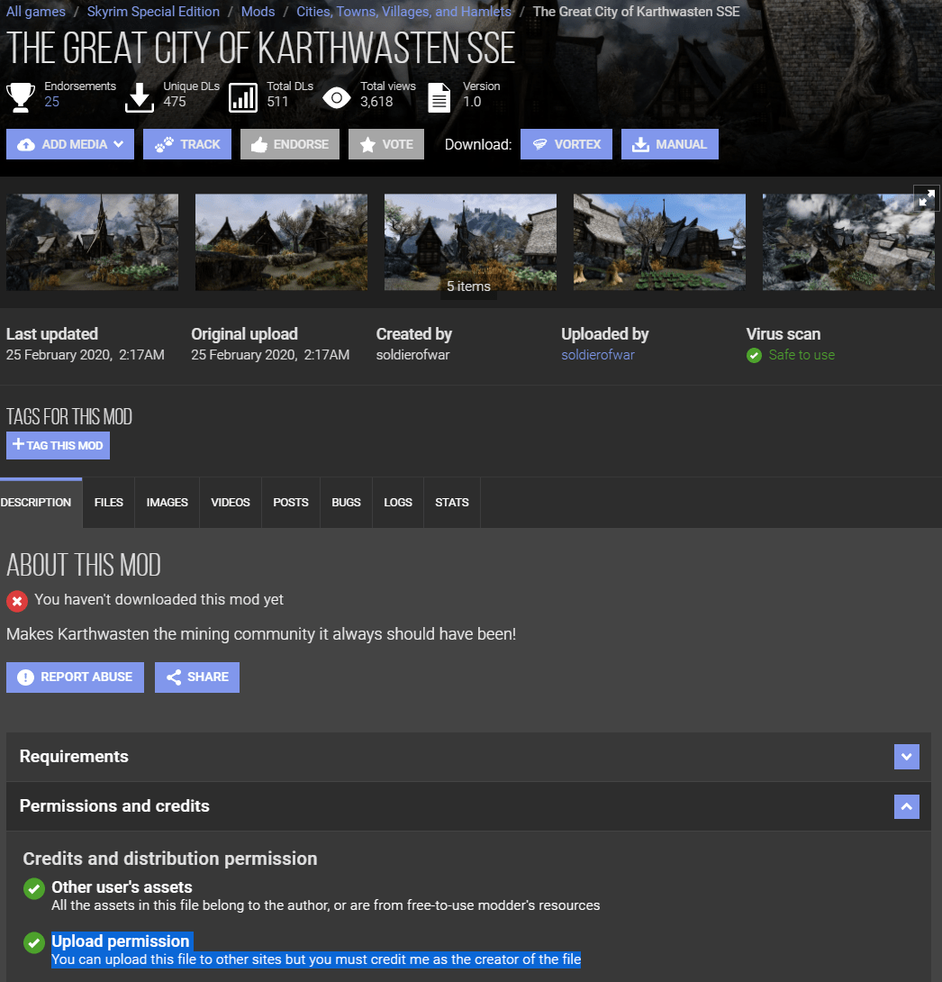Click the mod title heading

click(x=260, y=49)
